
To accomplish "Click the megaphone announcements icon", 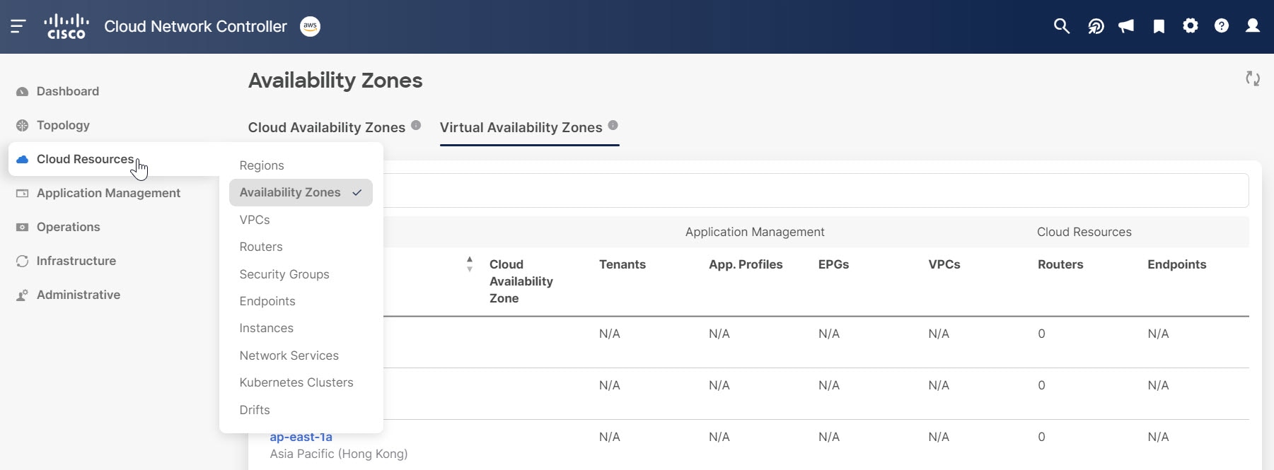I will 1126,27.
